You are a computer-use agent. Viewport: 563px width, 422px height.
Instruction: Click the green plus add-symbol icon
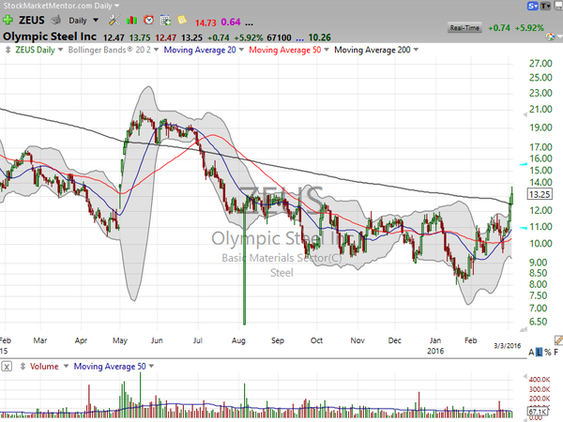[8, 20]
